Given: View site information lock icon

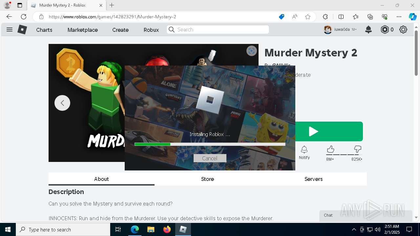Looking at the screenshot, I should [x=41, y=17].
